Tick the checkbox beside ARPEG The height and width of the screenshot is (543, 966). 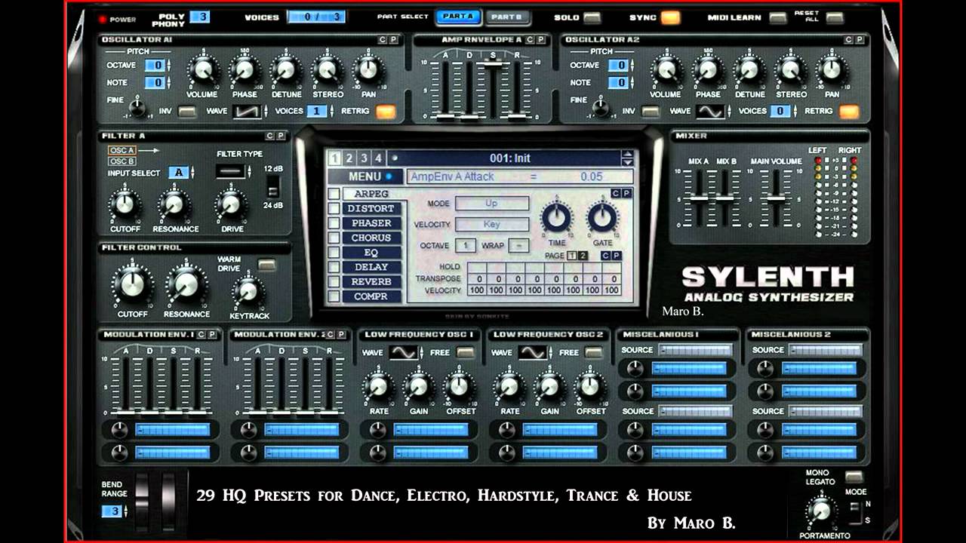pyautogui.click(x=334, y=194)
